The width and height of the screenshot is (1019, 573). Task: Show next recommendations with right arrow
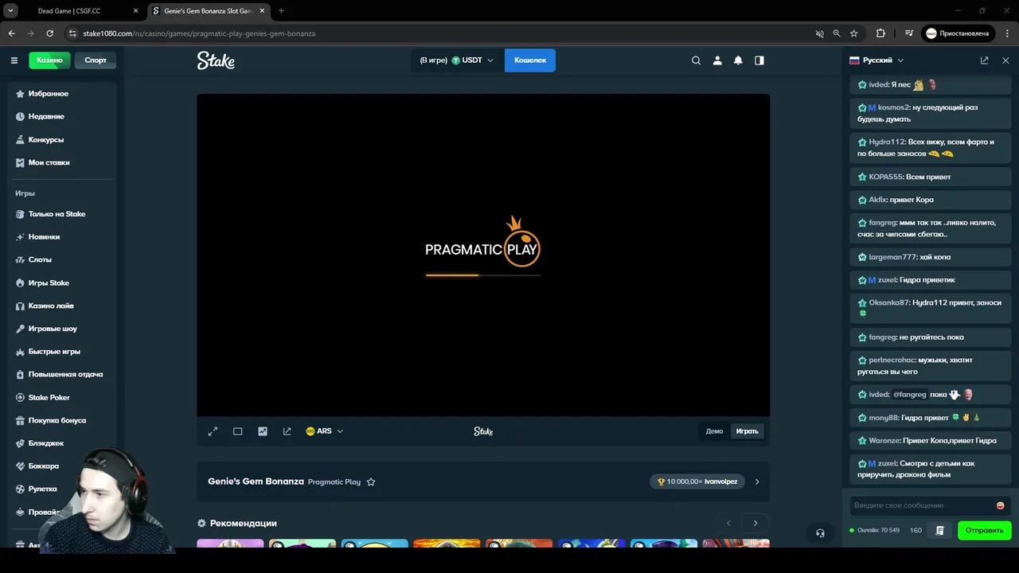point(755,523)
